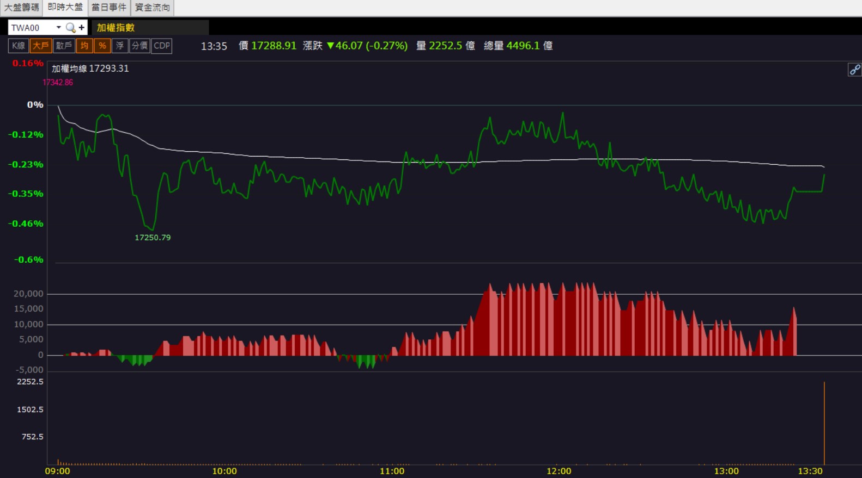The image size is (862, 478).
Task: Click the 13:35 timestamp
Action: coord(214,46)
